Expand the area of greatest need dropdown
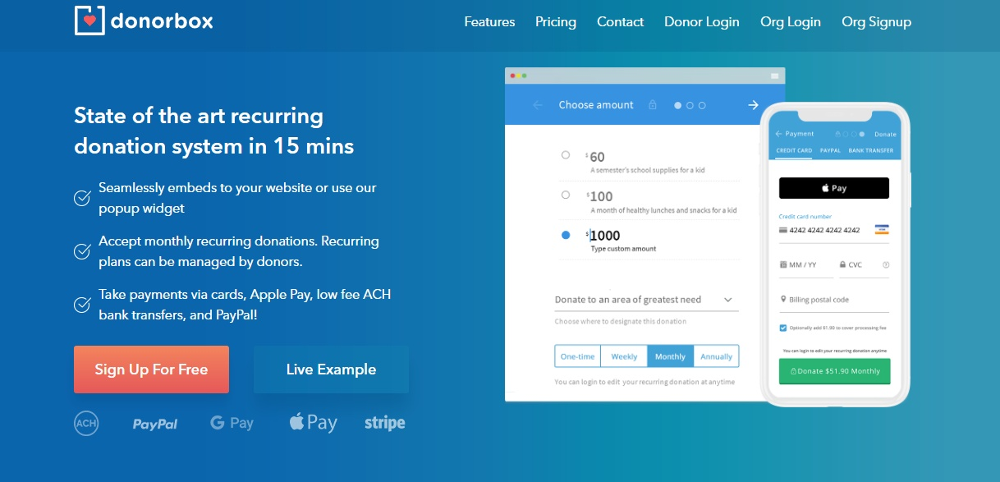Screen dimensions: 1000x482 pos(647,300)
